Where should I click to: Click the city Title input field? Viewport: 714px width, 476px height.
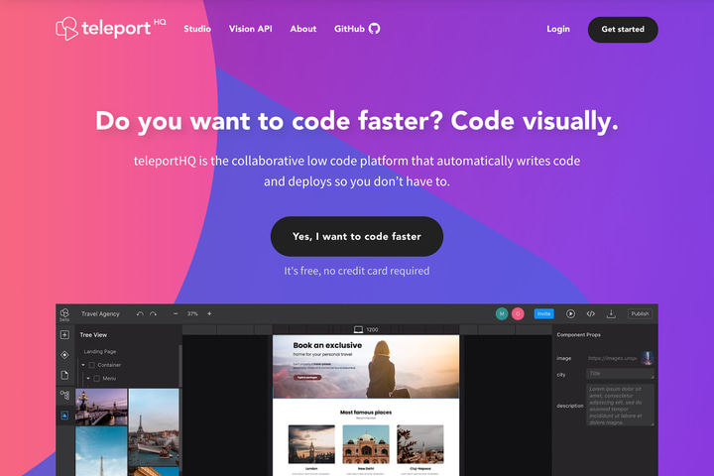tap(620, 374)
